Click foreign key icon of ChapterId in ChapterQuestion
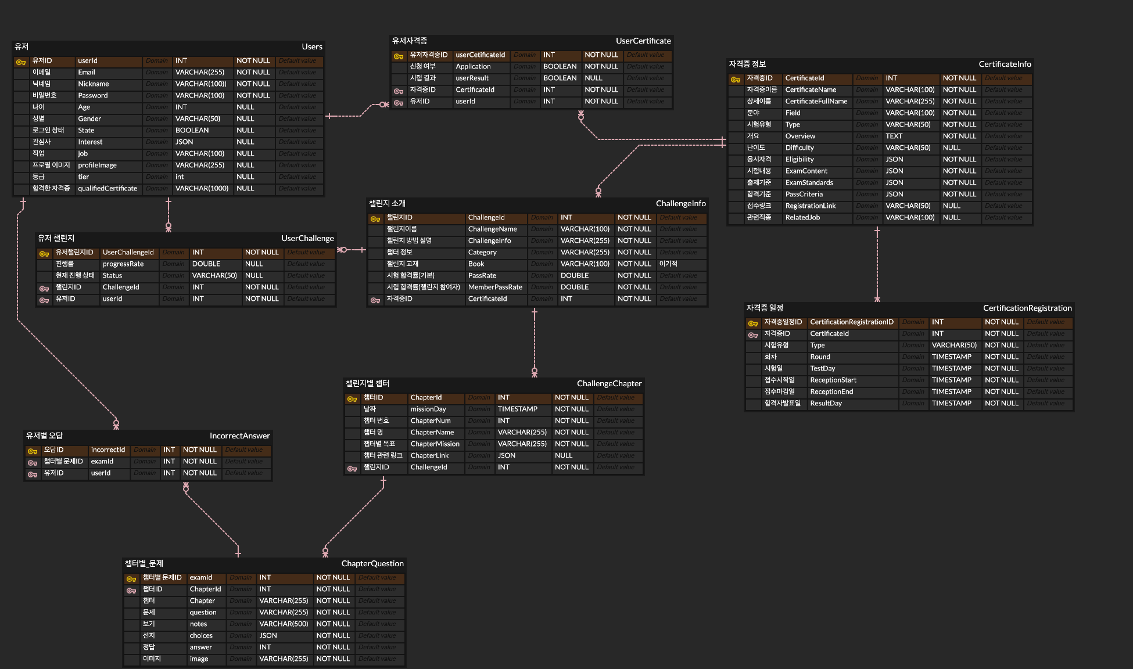This screenshot has width=1133, height=669. (131, 590)
